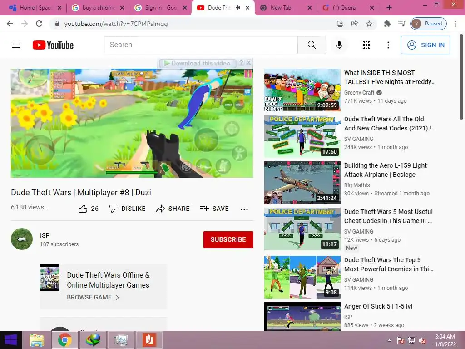Open Old And New Cheat Codes video
This screenshot has height=349, width=465.
302,136
